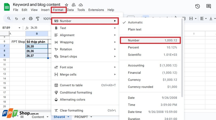Screen dimensions: 216x120
Task: Star the Keyword and blog content document
Action: (66, 5)
